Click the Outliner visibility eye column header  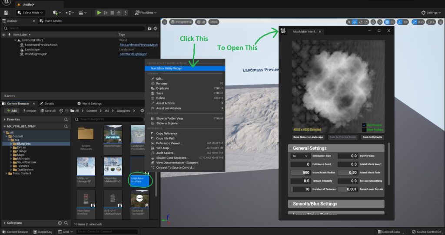pyautogui.click(x=3, y=35)
